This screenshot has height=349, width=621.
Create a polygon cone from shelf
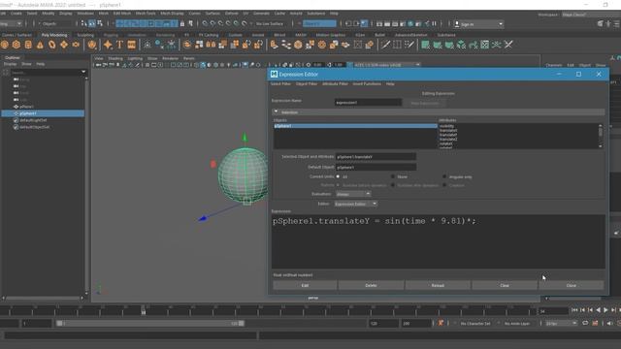tap(40, 45)
